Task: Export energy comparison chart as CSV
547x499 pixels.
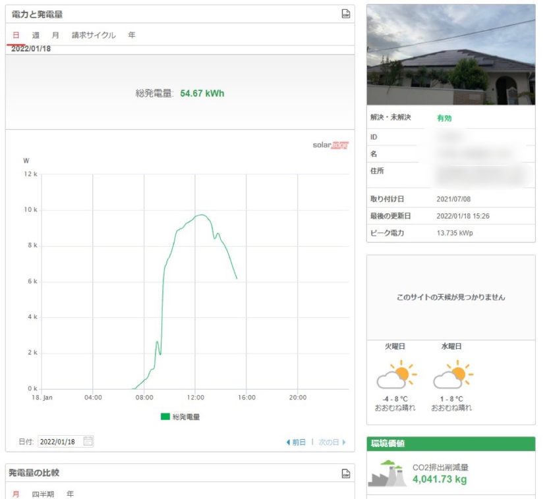Action: click(345, 473)
